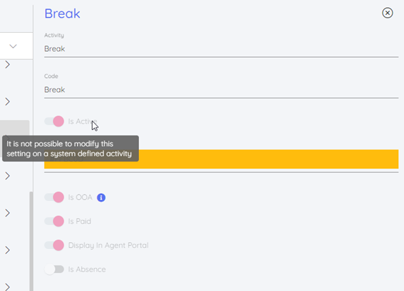Screen dimensions: 404x291
Task: Expand sidebar chevron just below yellow bar level
Action: coord(7,176)
